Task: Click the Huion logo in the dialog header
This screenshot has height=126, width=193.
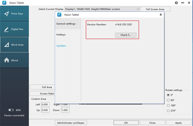Action: tap(59, 15)
